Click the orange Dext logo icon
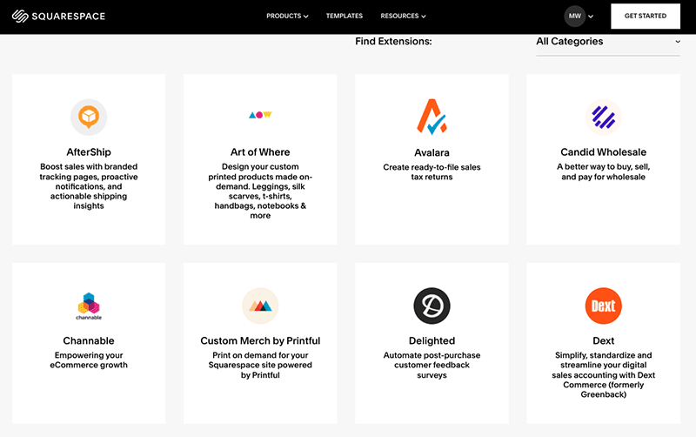The height and width of the screenshot is (437, 696). pos(603,306)
